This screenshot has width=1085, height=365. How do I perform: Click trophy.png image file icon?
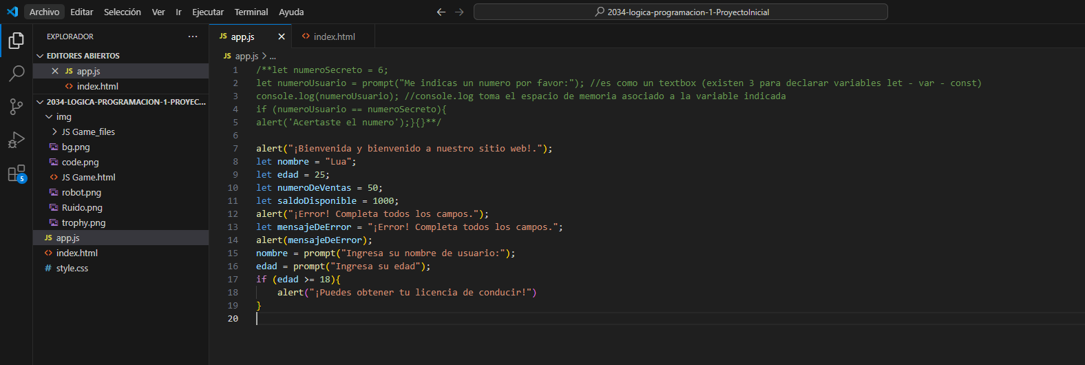click(x=54, y=222)
